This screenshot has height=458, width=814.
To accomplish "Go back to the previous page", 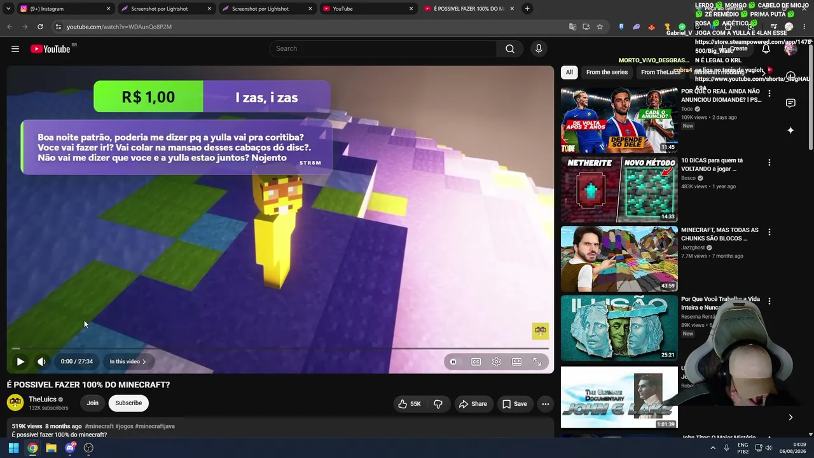I will (x=10, y=27).
